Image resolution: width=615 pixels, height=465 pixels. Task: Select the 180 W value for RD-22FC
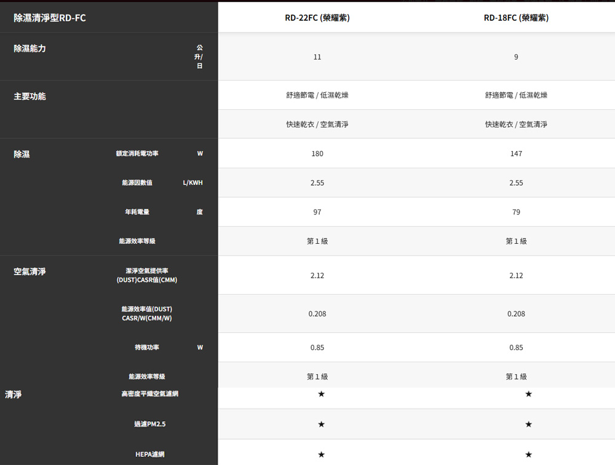[x=317, y=154]
